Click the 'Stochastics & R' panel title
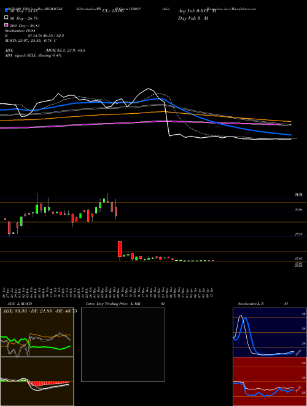The image size is (307, 406). (251, 304)
